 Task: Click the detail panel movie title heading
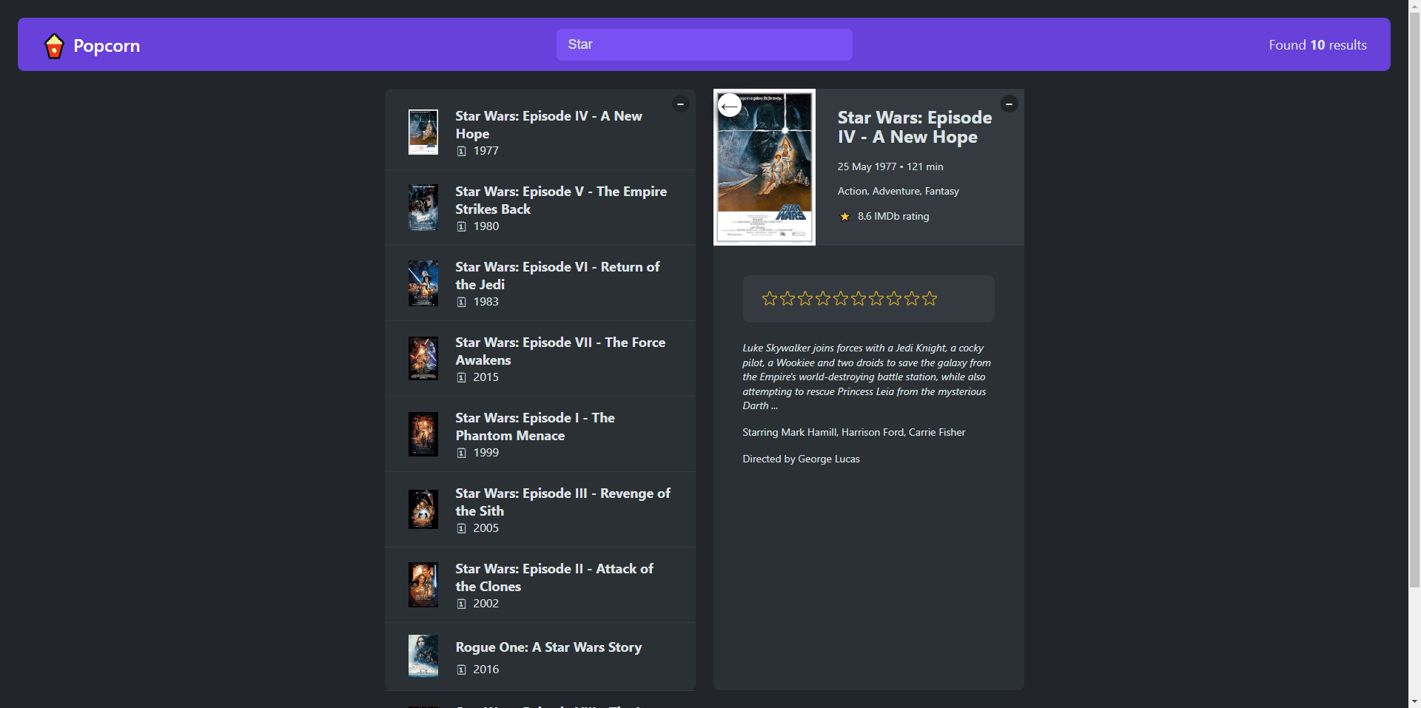click(915, 127)
